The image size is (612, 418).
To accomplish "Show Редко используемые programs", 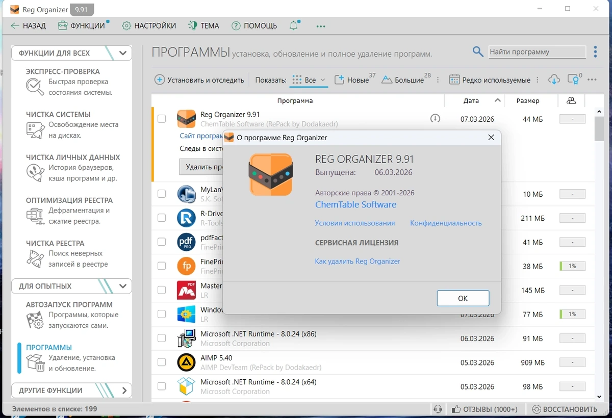I will tap(490, 80).
